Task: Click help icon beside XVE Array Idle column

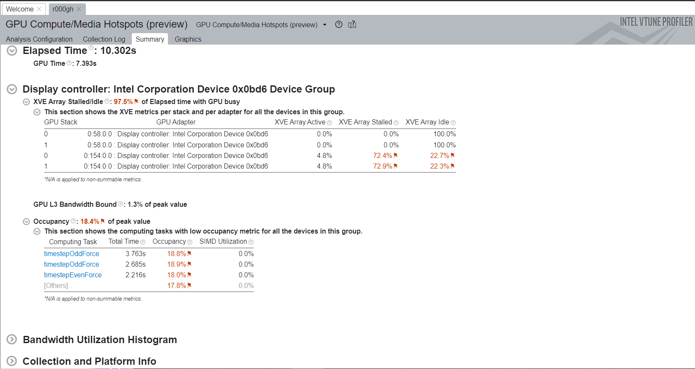Action: click(453, 123)
